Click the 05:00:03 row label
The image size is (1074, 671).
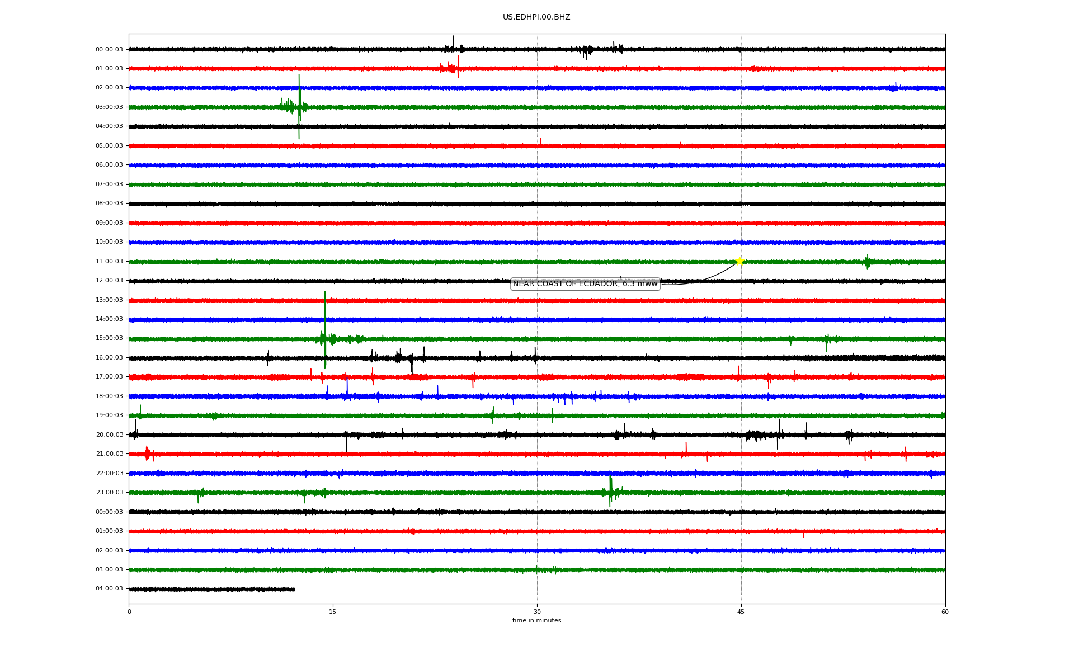pos(109,146)
